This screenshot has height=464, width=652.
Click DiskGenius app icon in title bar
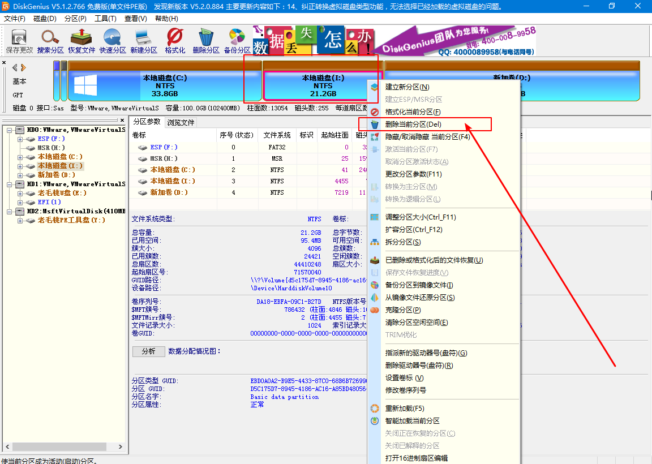[6, 6]
